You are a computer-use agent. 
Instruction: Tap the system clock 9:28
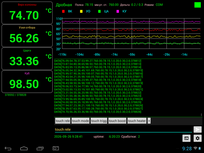pyautogui.click(x=187, y=149)
